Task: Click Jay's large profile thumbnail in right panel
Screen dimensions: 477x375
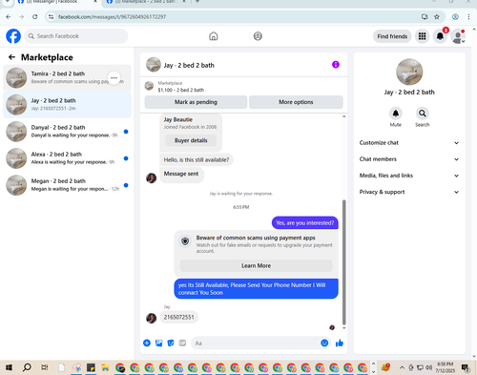Action: (409, 72)
